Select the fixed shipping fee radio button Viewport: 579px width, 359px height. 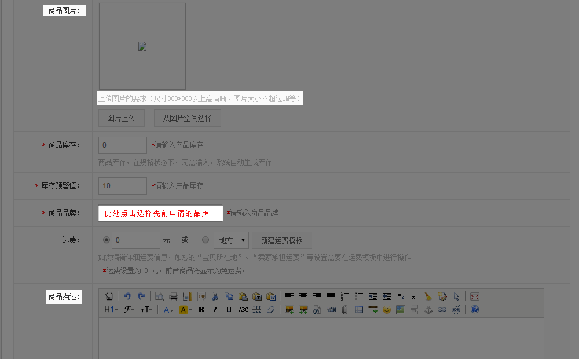pos(106,240)
